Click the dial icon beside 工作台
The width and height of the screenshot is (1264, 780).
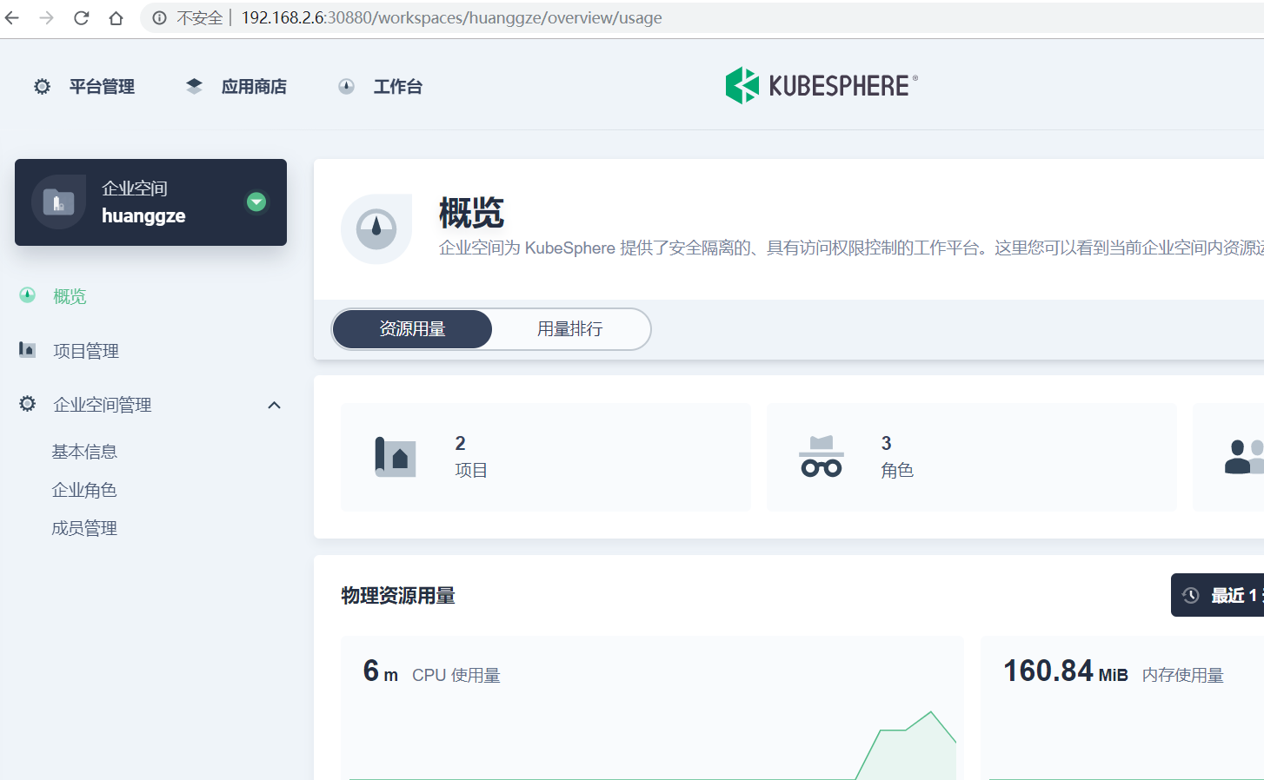pyautogui.click(x=346, y=86)
